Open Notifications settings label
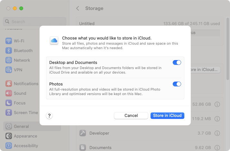This screenshot has width=230, height=151. coord(26,84)
